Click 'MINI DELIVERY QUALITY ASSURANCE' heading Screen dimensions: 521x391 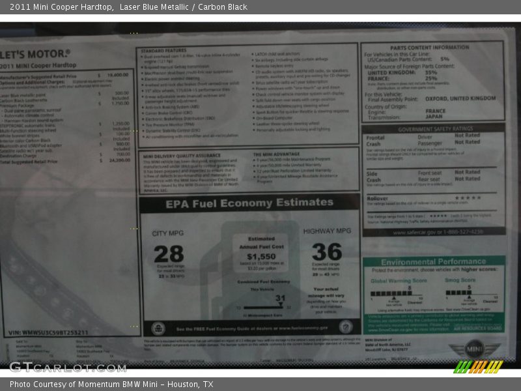(182, 156)
